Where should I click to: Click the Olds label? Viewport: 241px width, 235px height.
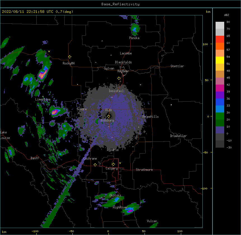108,110
